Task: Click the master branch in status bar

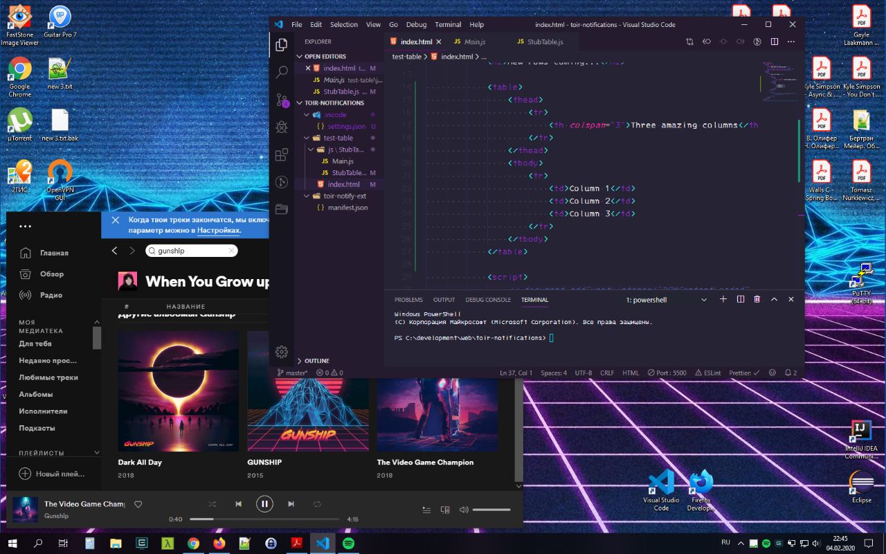Action: [x=292, y=373]
